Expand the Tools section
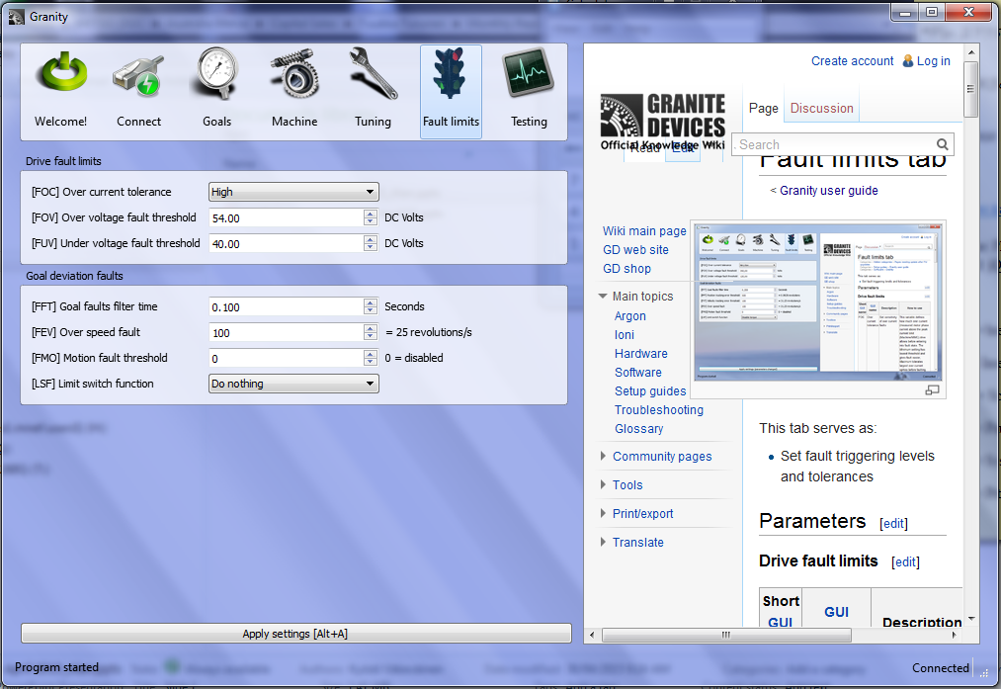Screen dimensions: 1001x689 [x=603, y=484]
